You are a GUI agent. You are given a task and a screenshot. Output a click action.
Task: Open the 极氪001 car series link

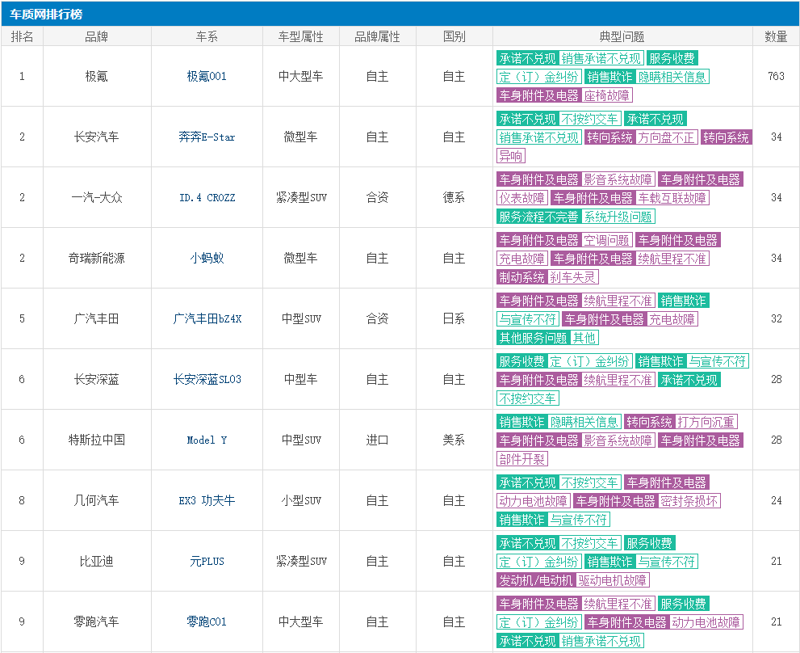click(207, 77)
